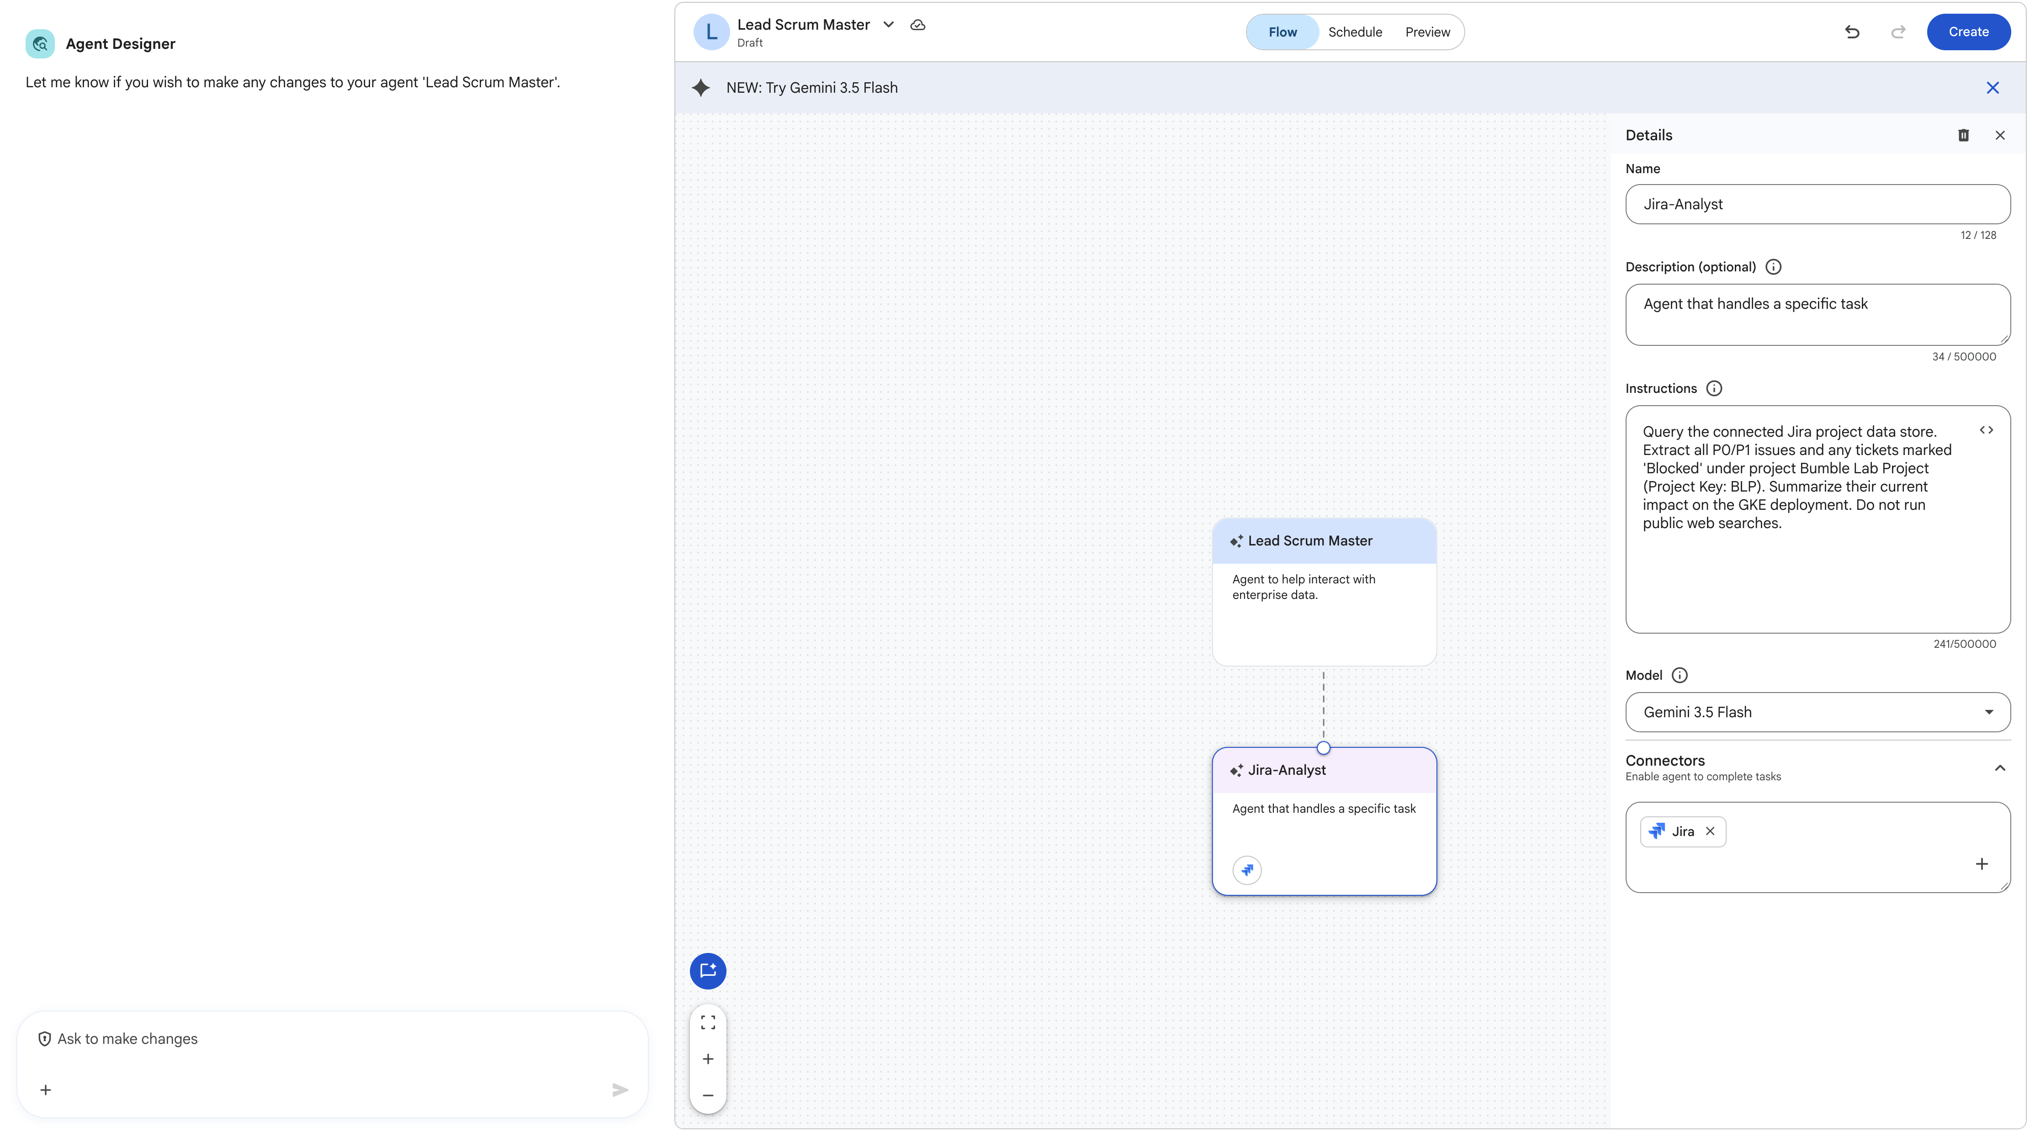
Task: Remove the Jira connector chip
Action: (1710, 831)
